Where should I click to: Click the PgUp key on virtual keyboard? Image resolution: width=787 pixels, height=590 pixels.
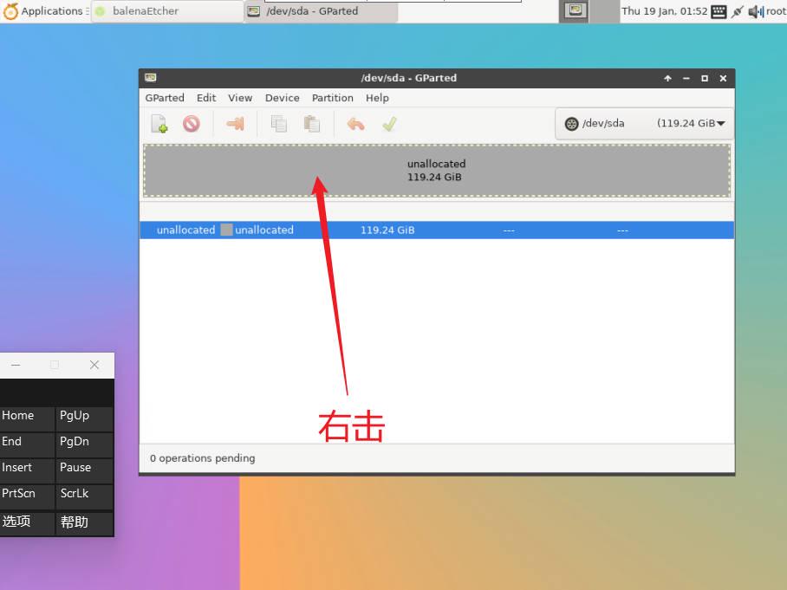click(85, 418)
